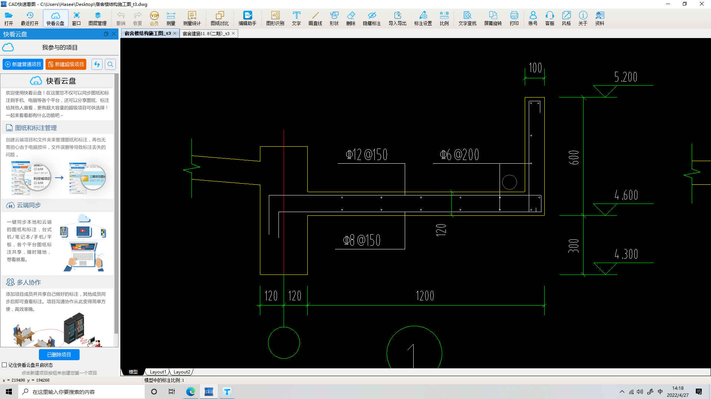This screenshot has width=711, height=399.
Task: Click the cloud panel vertical scrollbar
Action: 116,203
